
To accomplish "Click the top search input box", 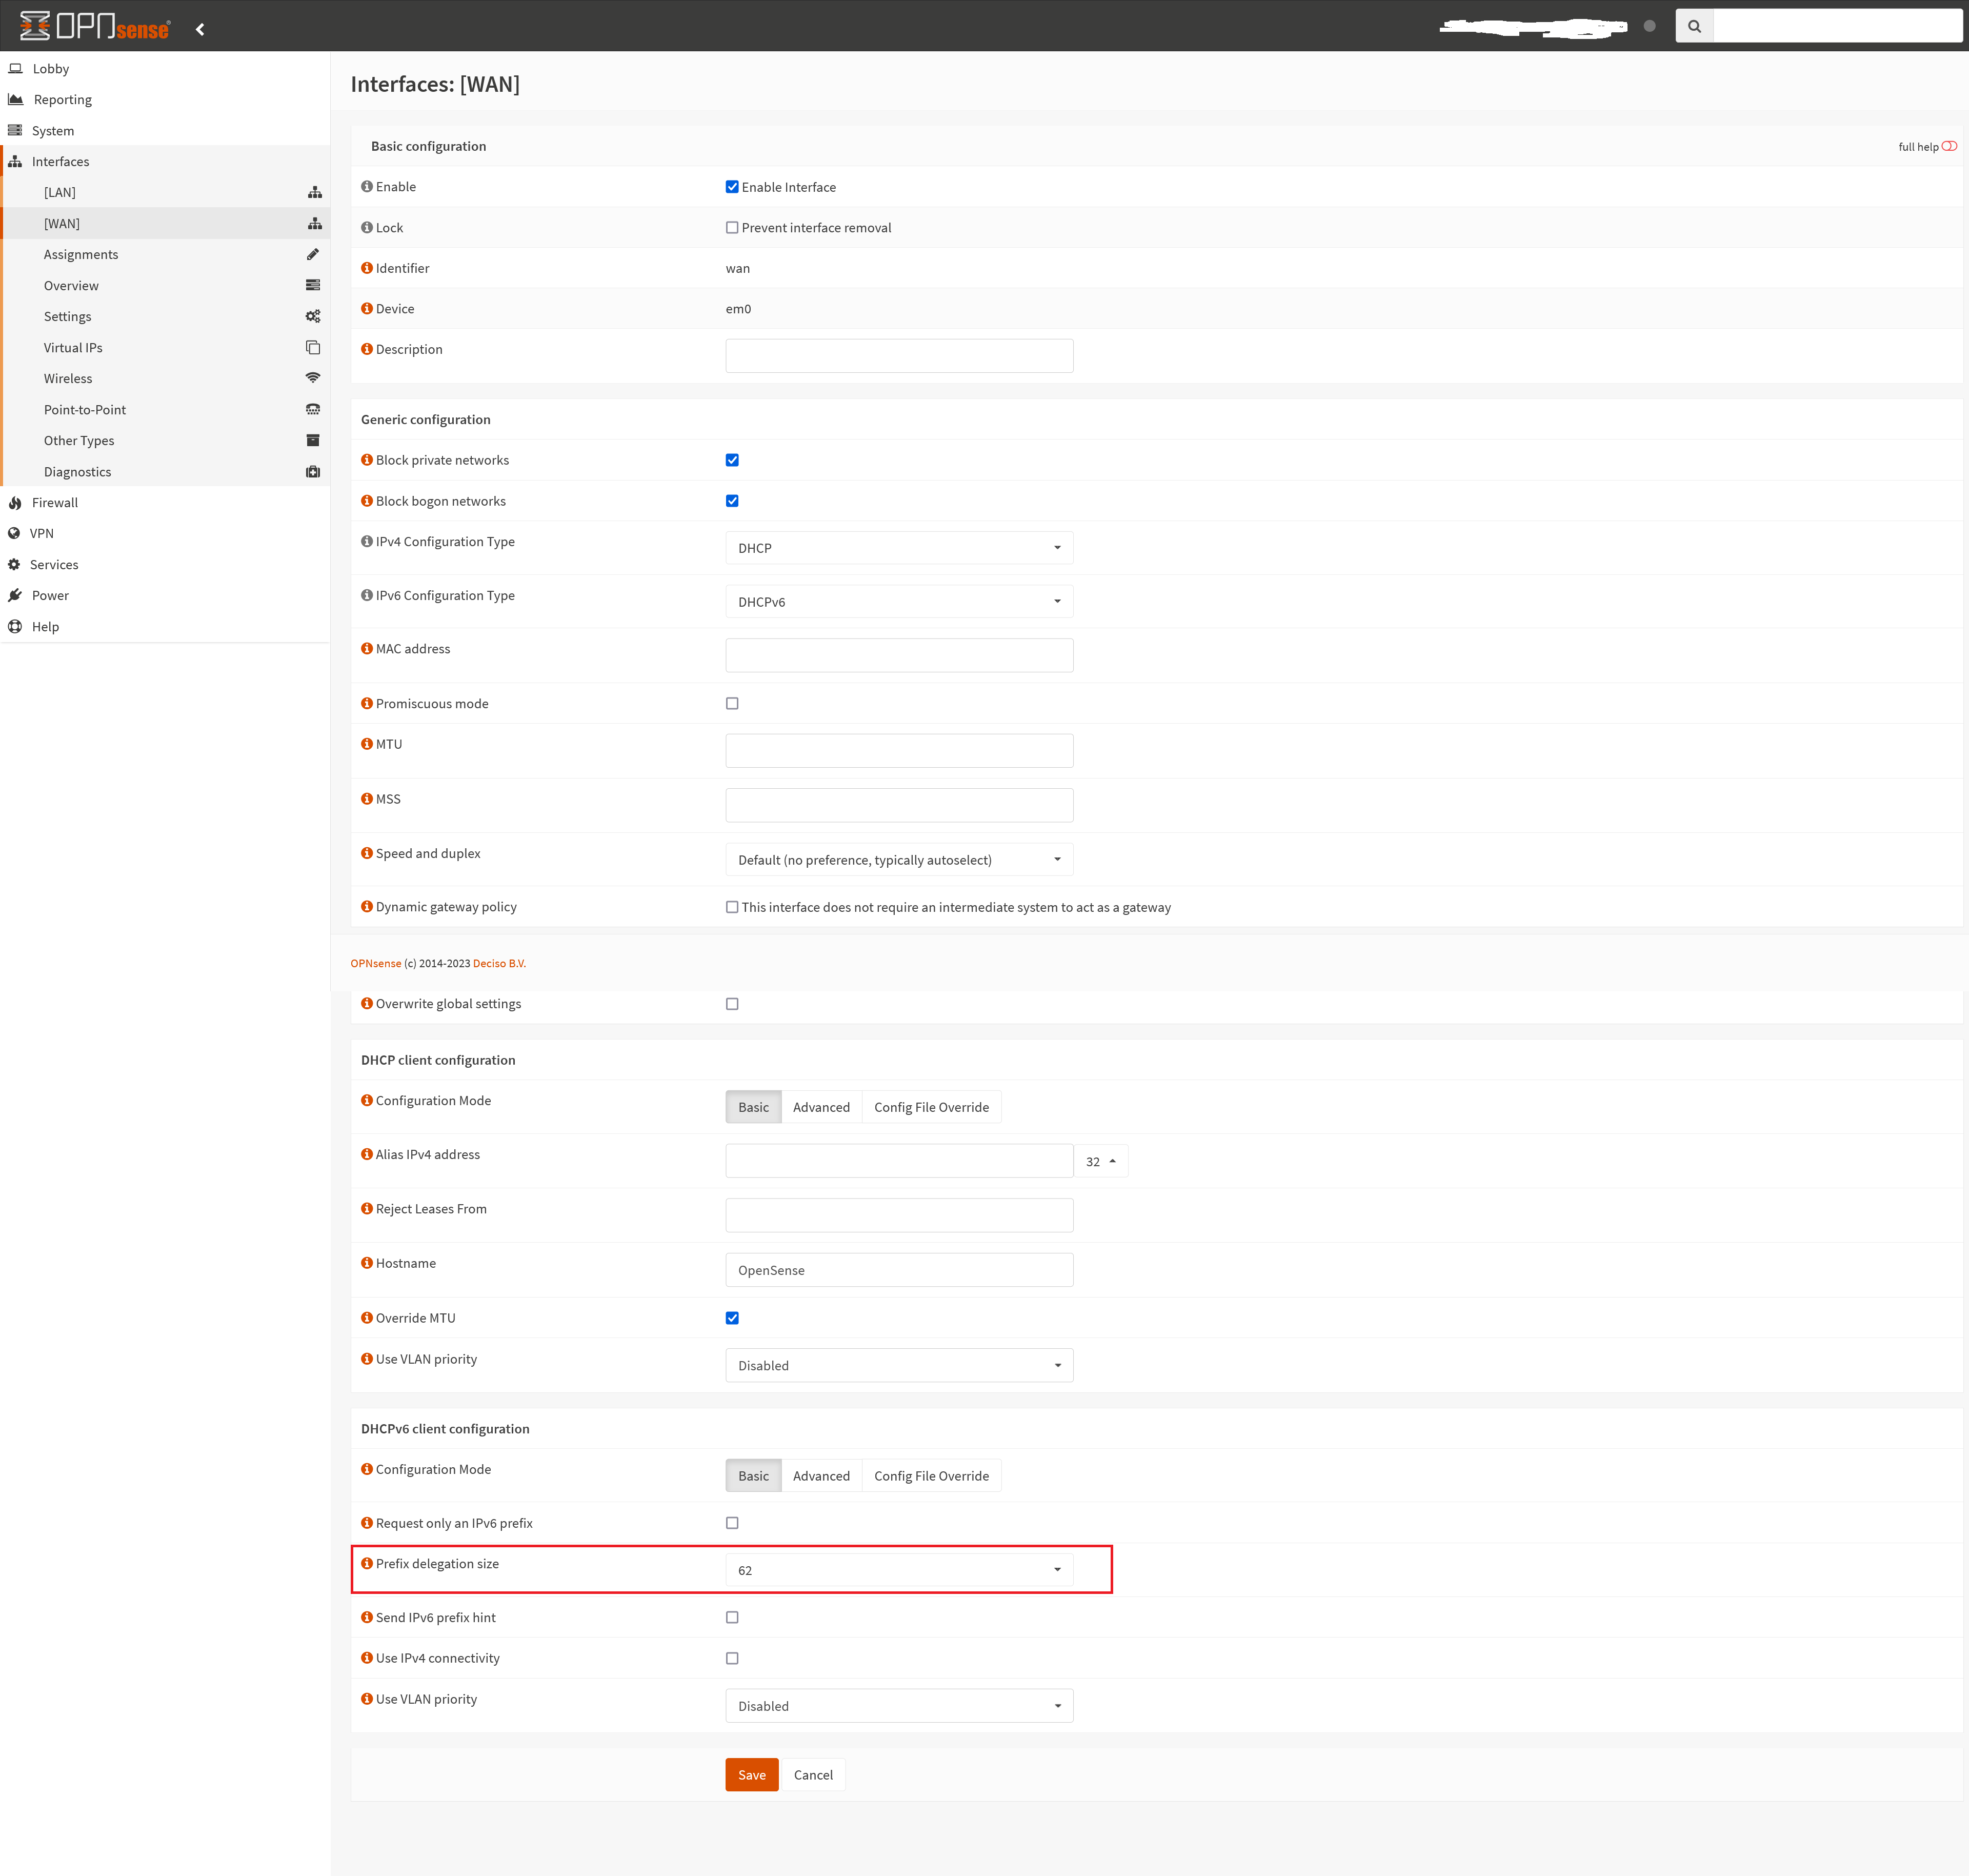I will 1838,26.
